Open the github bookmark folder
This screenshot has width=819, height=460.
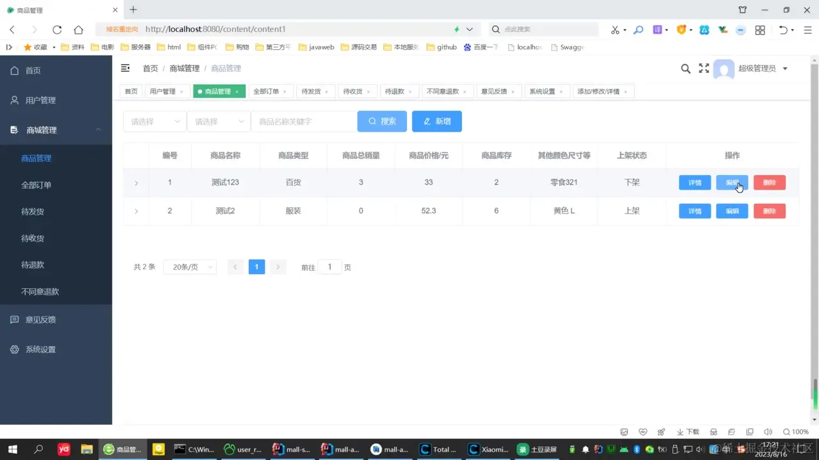(x=441, y=47)
